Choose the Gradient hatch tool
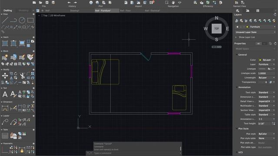 [x=22, y=43]
